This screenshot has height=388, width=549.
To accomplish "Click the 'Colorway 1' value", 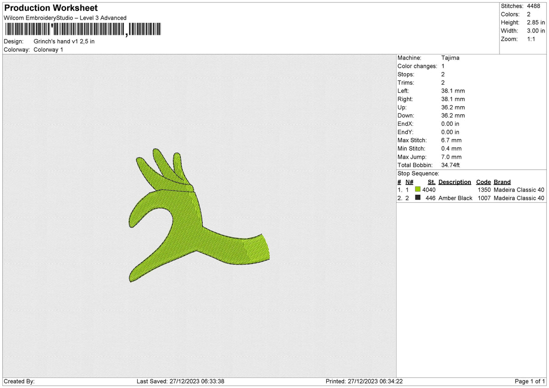I will pyautogui.click(x=48, y=49).
